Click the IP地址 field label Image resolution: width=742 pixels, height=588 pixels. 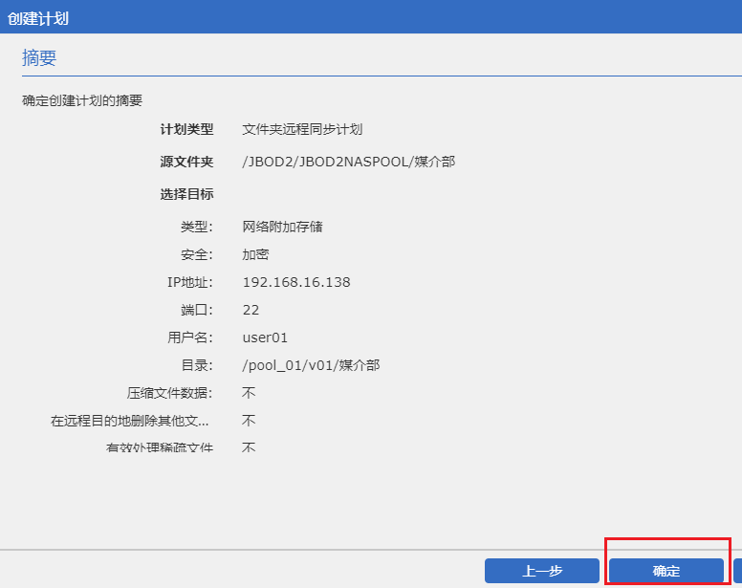189,282
